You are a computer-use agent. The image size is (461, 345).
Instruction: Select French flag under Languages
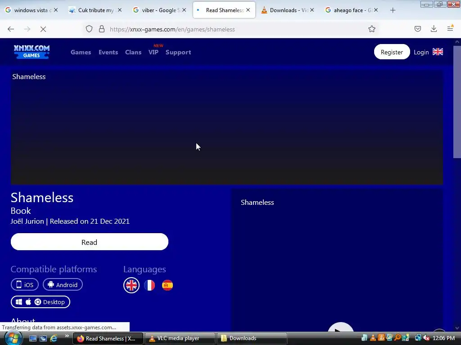coord(149,285)
